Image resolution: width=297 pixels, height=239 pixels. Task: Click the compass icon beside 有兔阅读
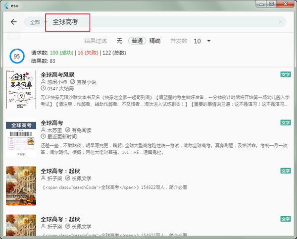[x=67, y=130]
